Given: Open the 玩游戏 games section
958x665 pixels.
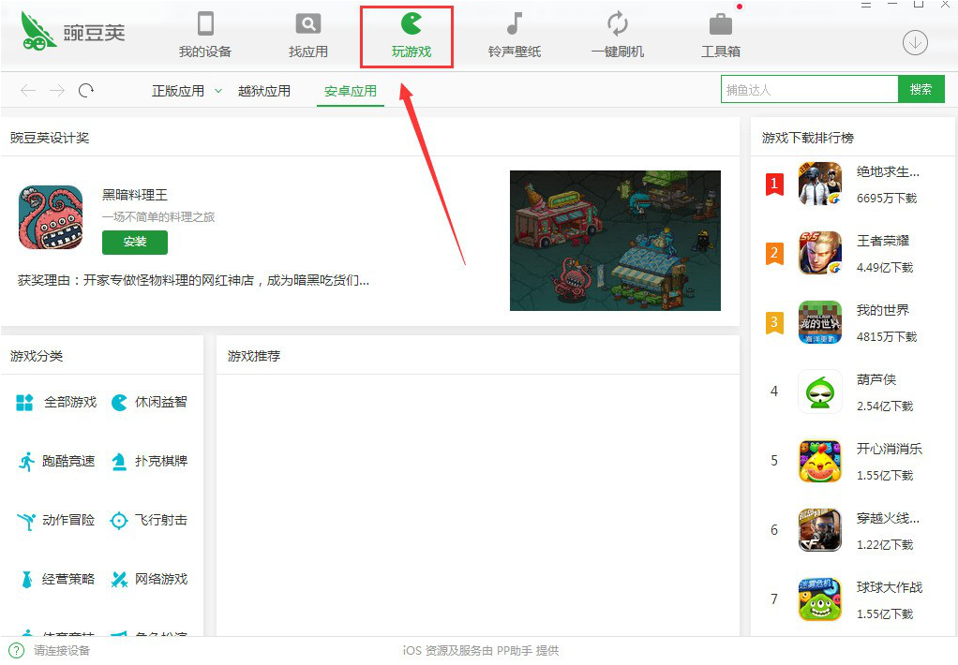Looking at the screenshot, I should tap(412, 35).
